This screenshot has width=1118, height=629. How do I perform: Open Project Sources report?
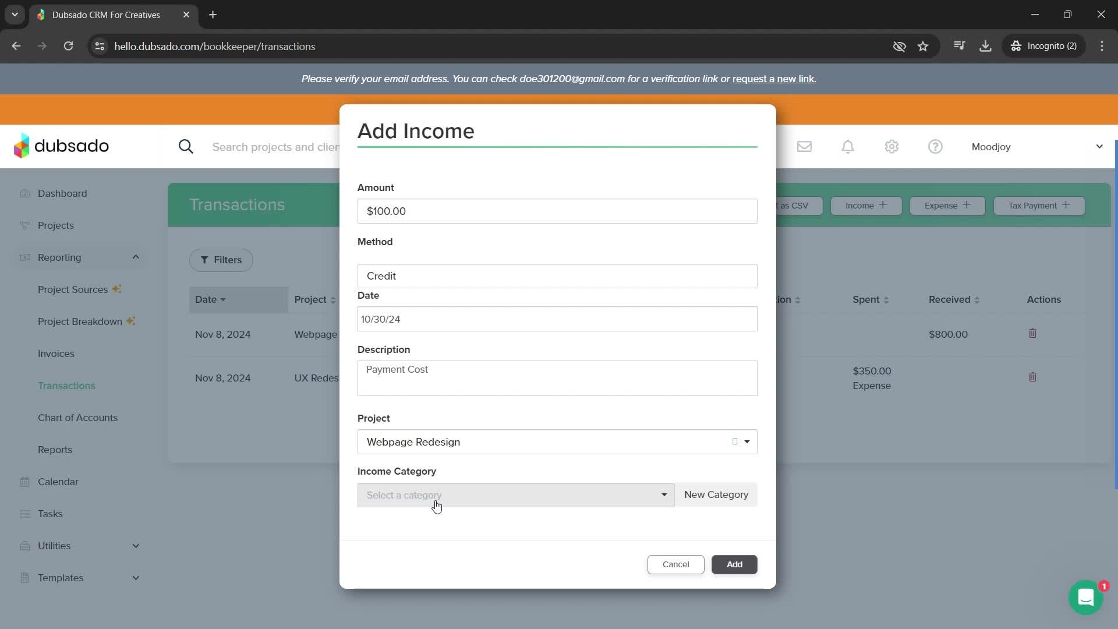pos(73,289)
